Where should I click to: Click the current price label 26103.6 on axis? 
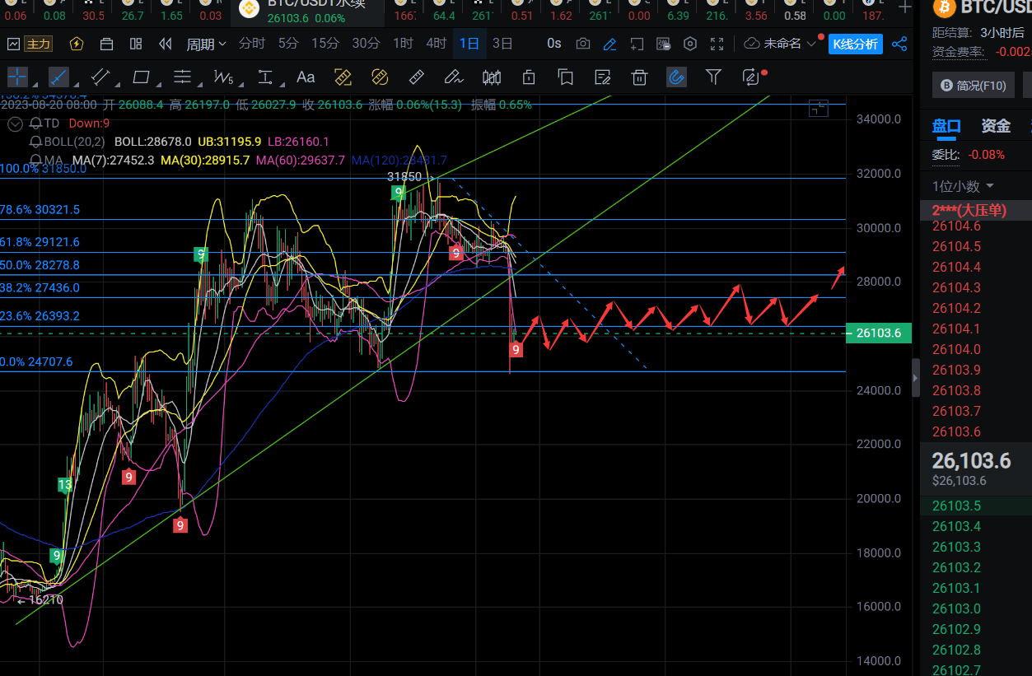(x=879, y=333)
